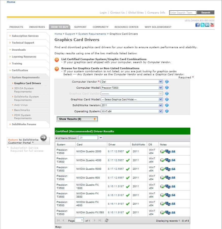
Task: Go to next page of results
Action: (x=95, y=220)
